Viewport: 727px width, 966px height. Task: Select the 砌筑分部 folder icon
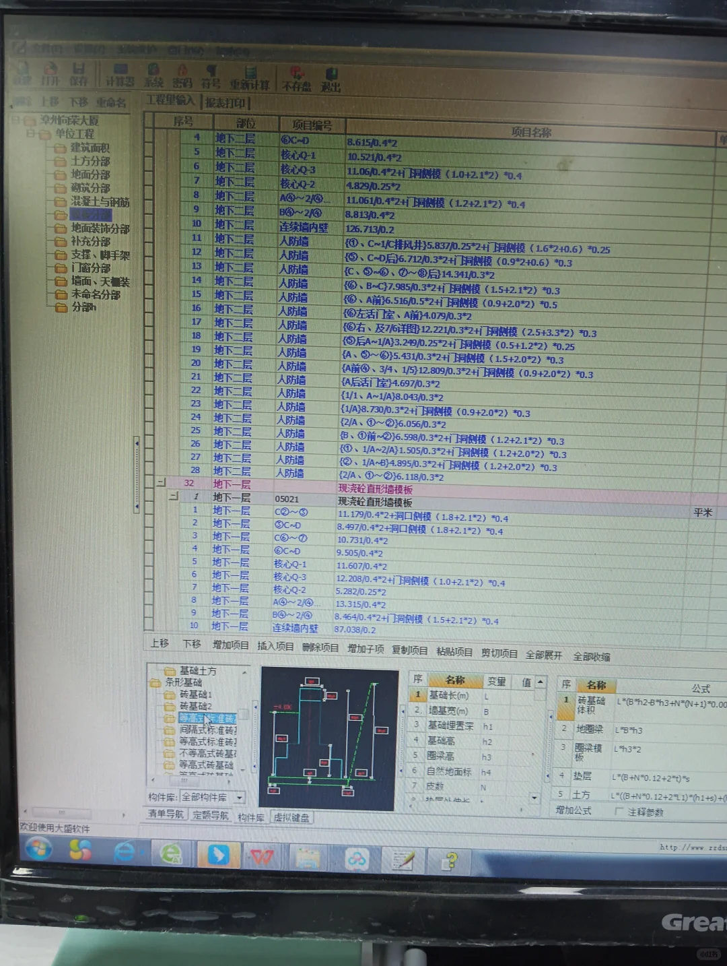(61, 188)
